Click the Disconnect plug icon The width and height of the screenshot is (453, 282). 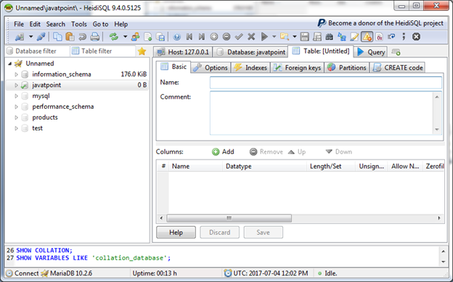click(x=41, y=37)
